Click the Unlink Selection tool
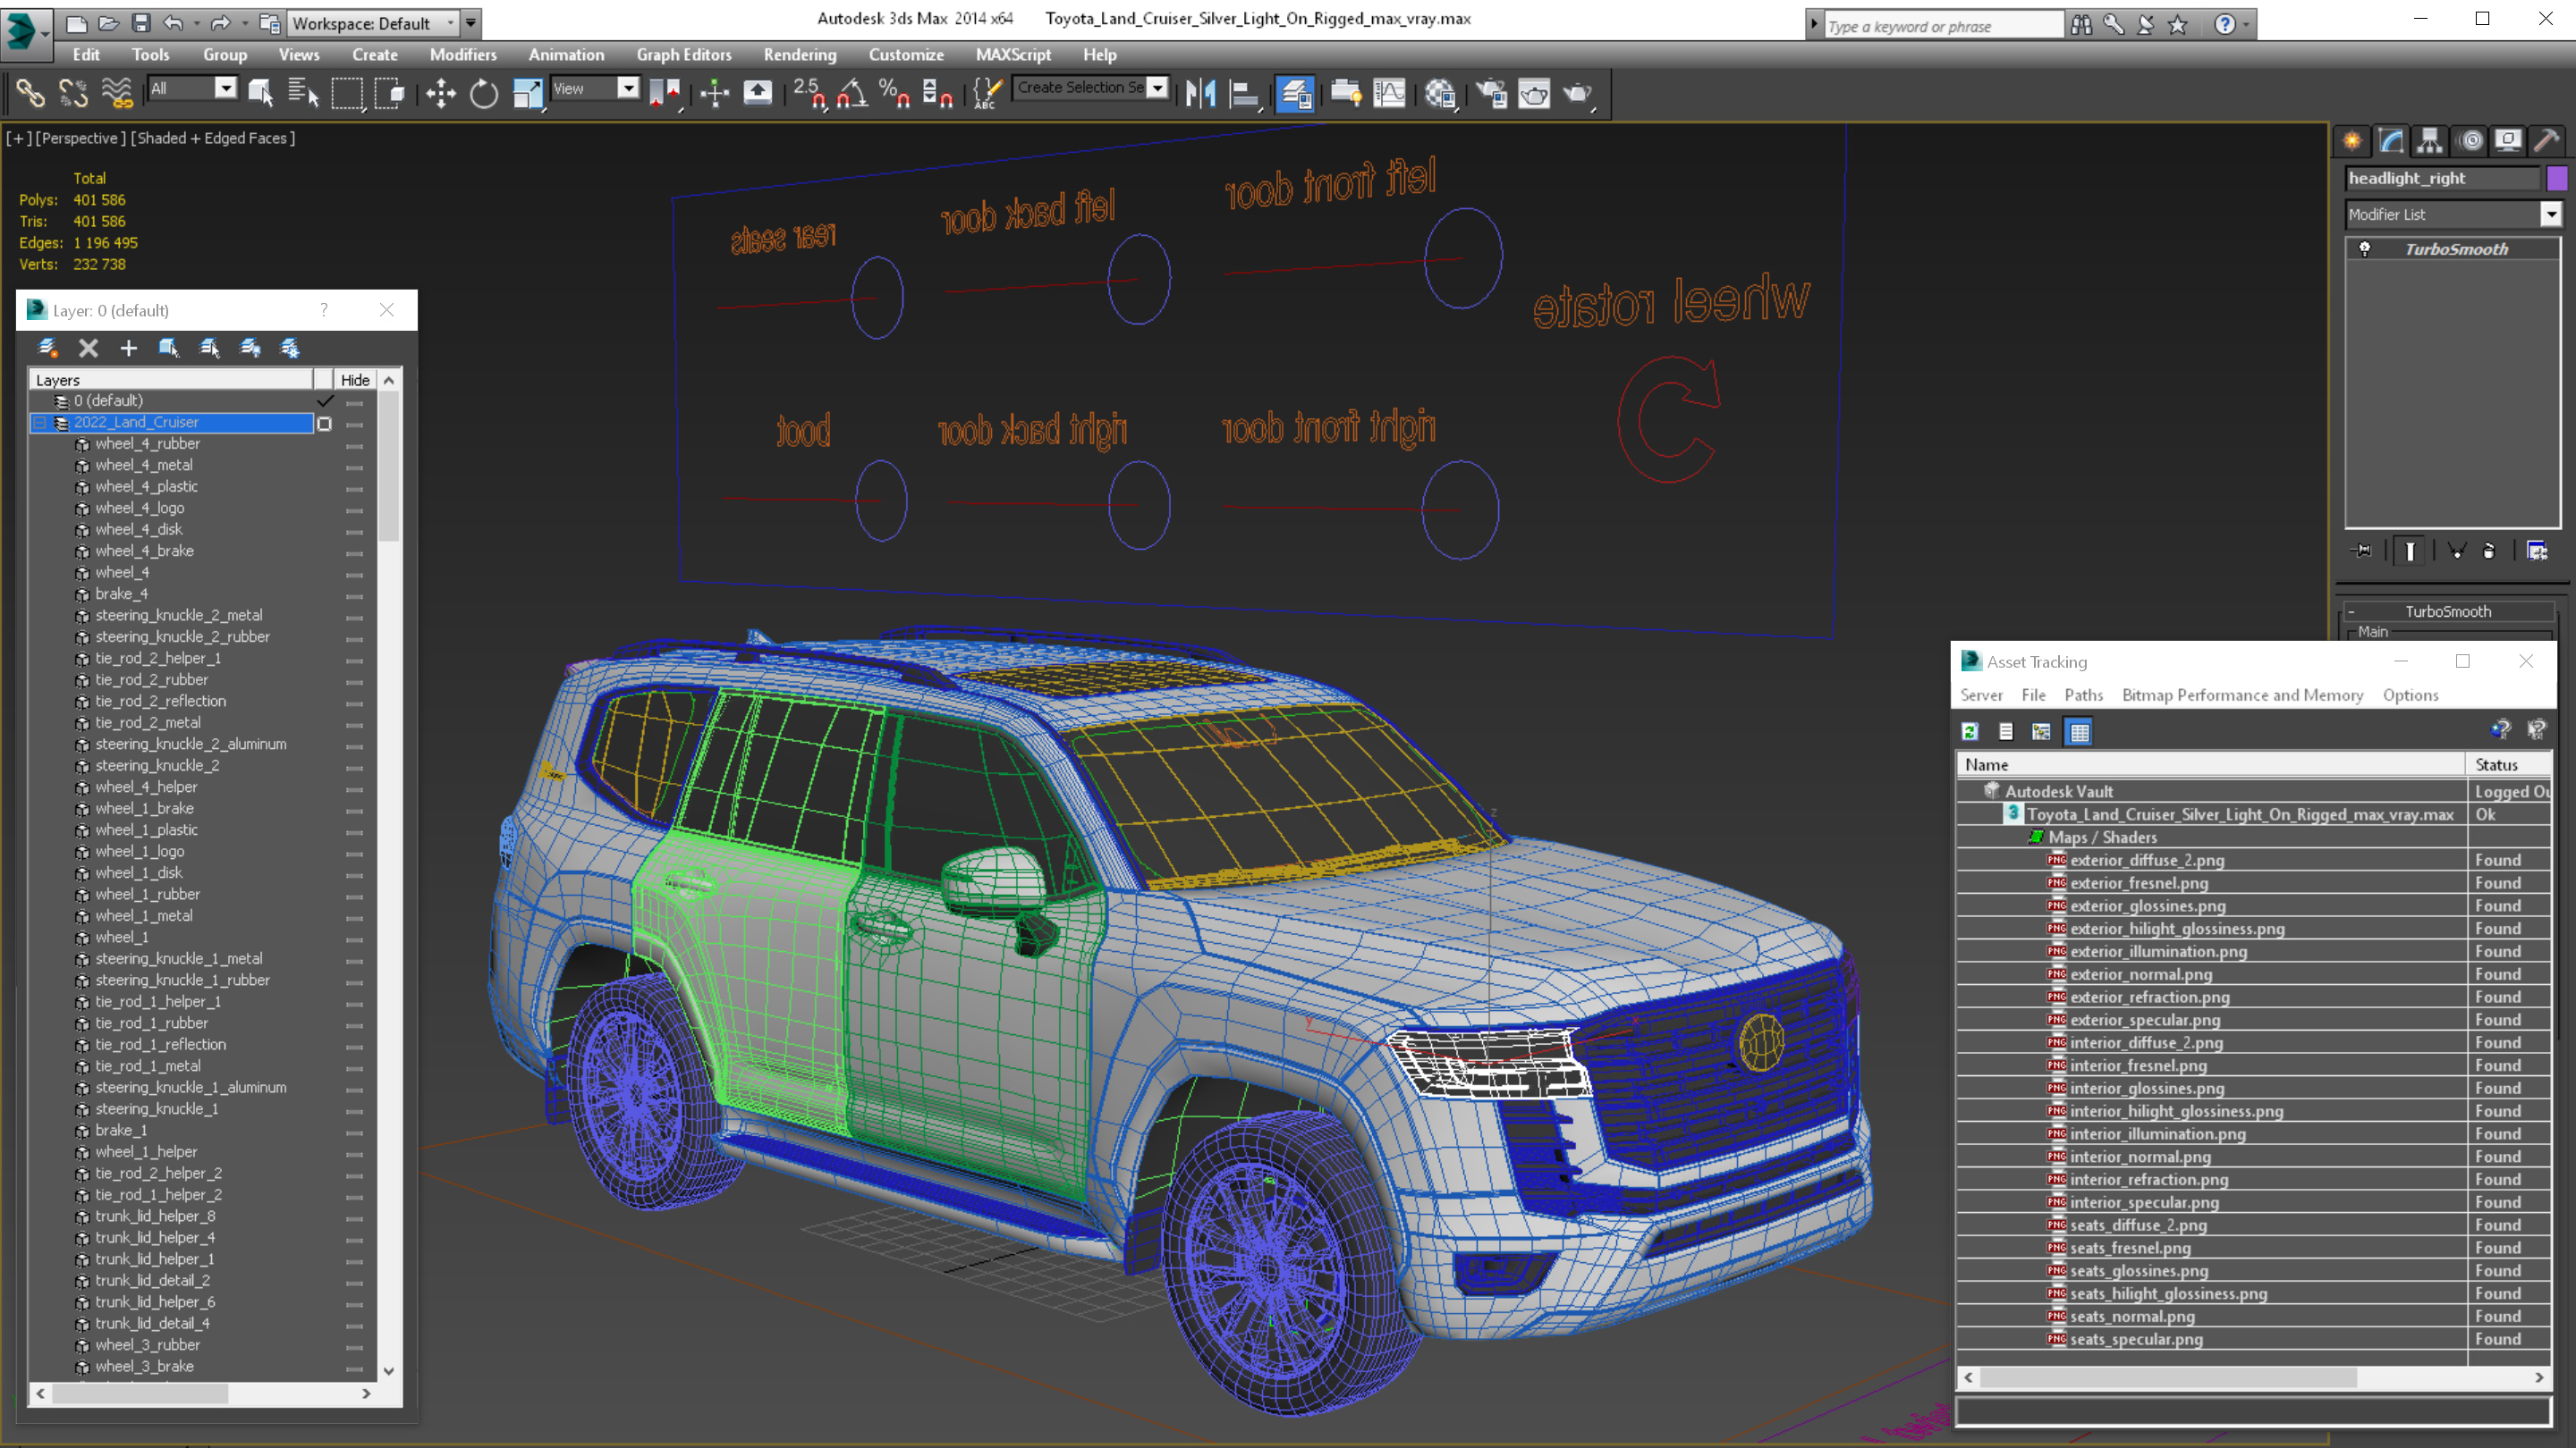Screen dimensions: 2576x1448 [73, 94]
